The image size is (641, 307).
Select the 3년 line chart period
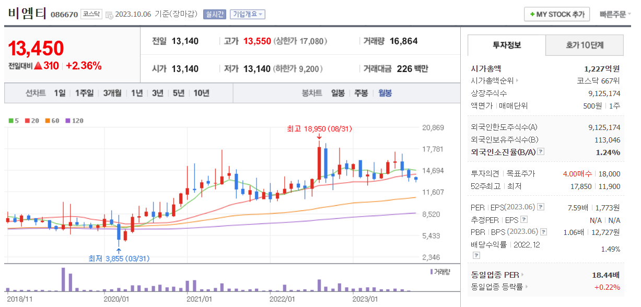point(158,93)
